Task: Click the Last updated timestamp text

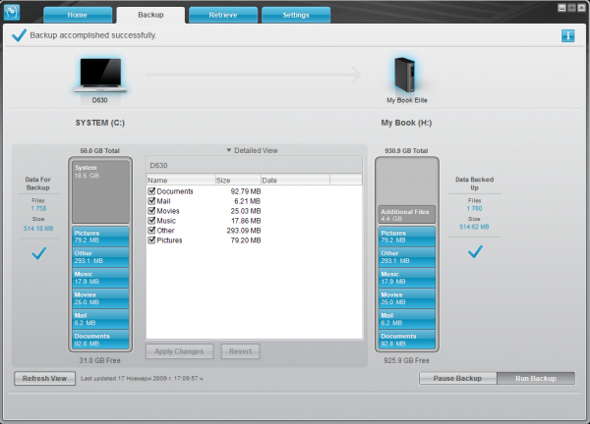Action: click(x=143, y=378)
